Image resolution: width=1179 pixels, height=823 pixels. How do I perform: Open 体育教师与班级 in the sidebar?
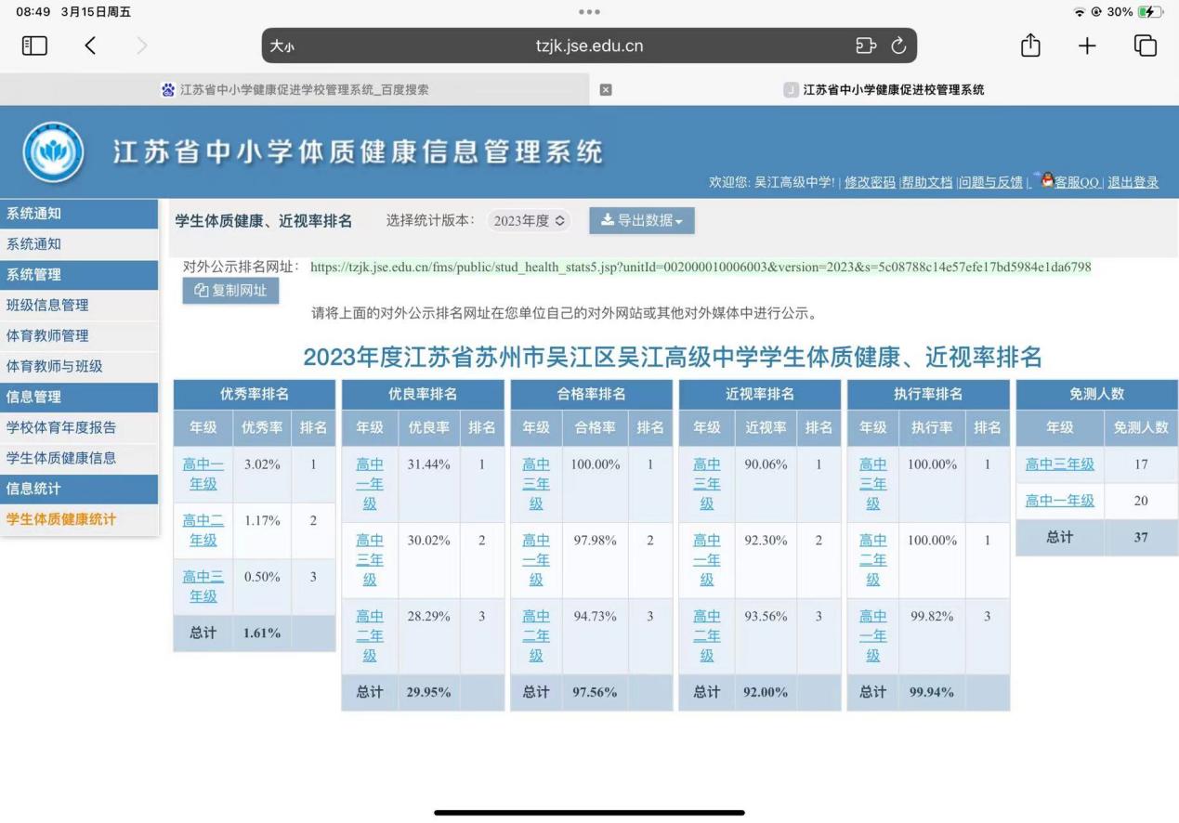pos(79,367)
